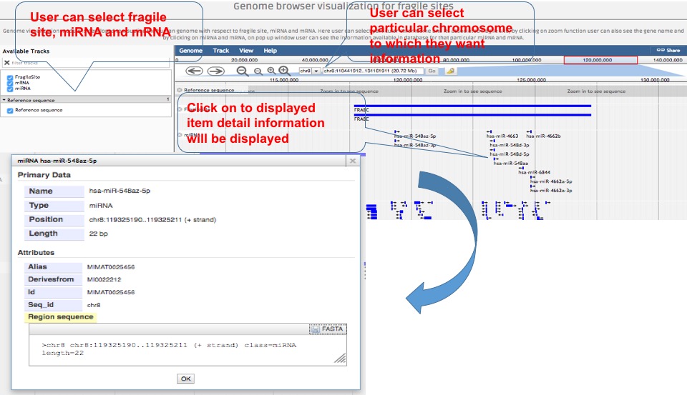Click the large zoom out magnifier
Viewport: 687px width, 395px height.
point(242,71)
